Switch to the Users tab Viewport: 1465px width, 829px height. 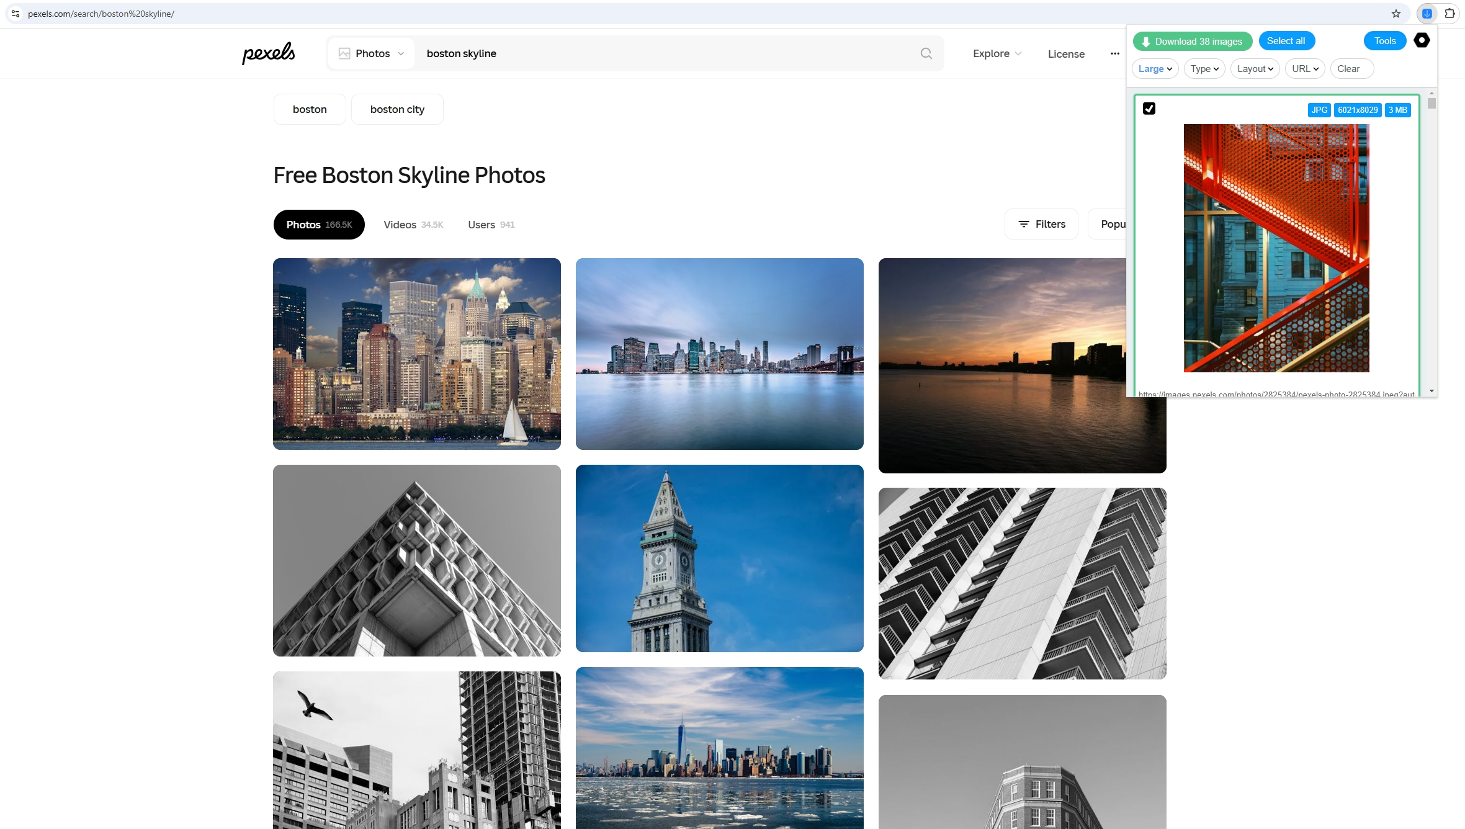[x=491, y=225]
